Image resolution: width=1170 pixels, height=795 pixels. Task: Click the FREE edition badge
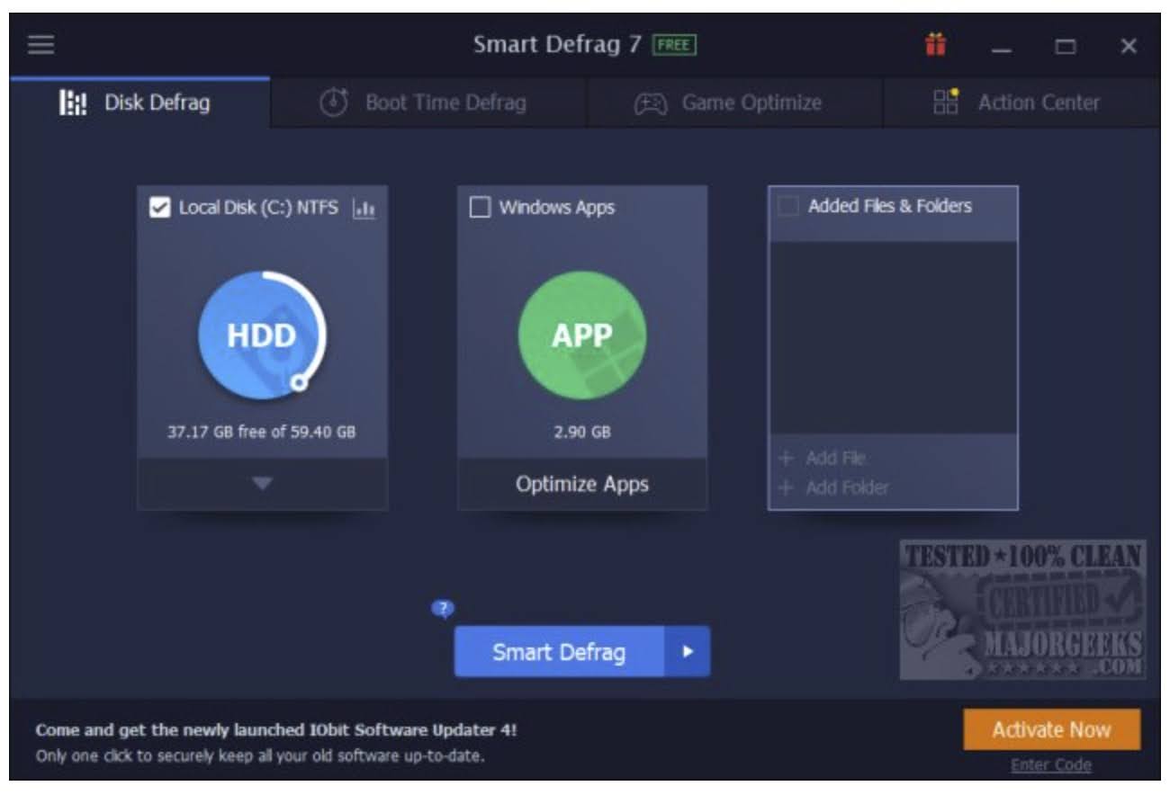coord(675,45)
